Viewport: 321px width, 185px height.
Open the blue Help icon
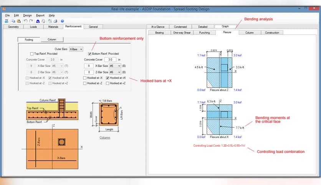(62, 21)
